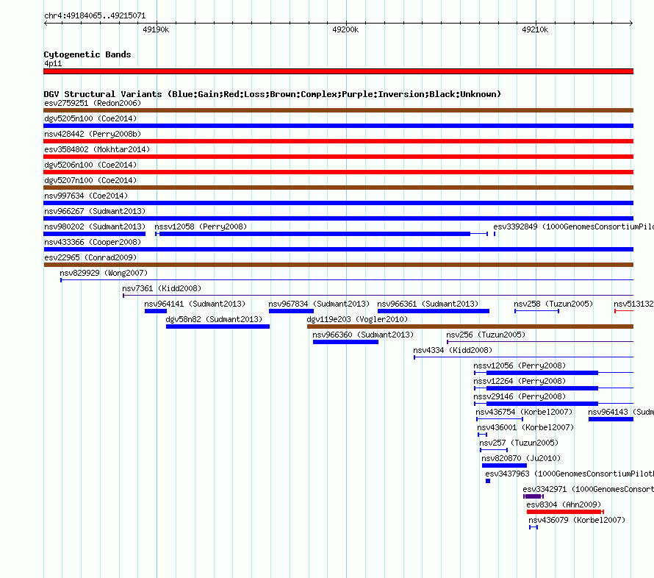The image size is (654, 578).
Task: Click the dgv5207n100 (Coe2014) label
Action: (90, 180)
